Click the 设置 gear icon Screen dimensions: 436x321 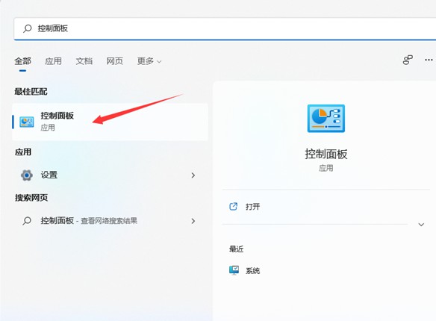point(27,175)
